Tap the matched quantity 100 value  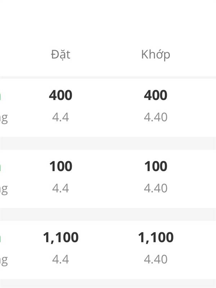tap(156, 166)
